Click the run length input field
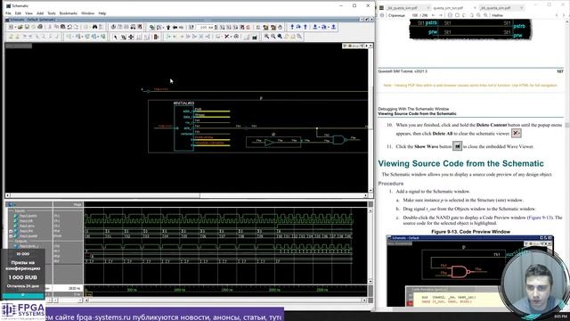 [x=205, y=27]
